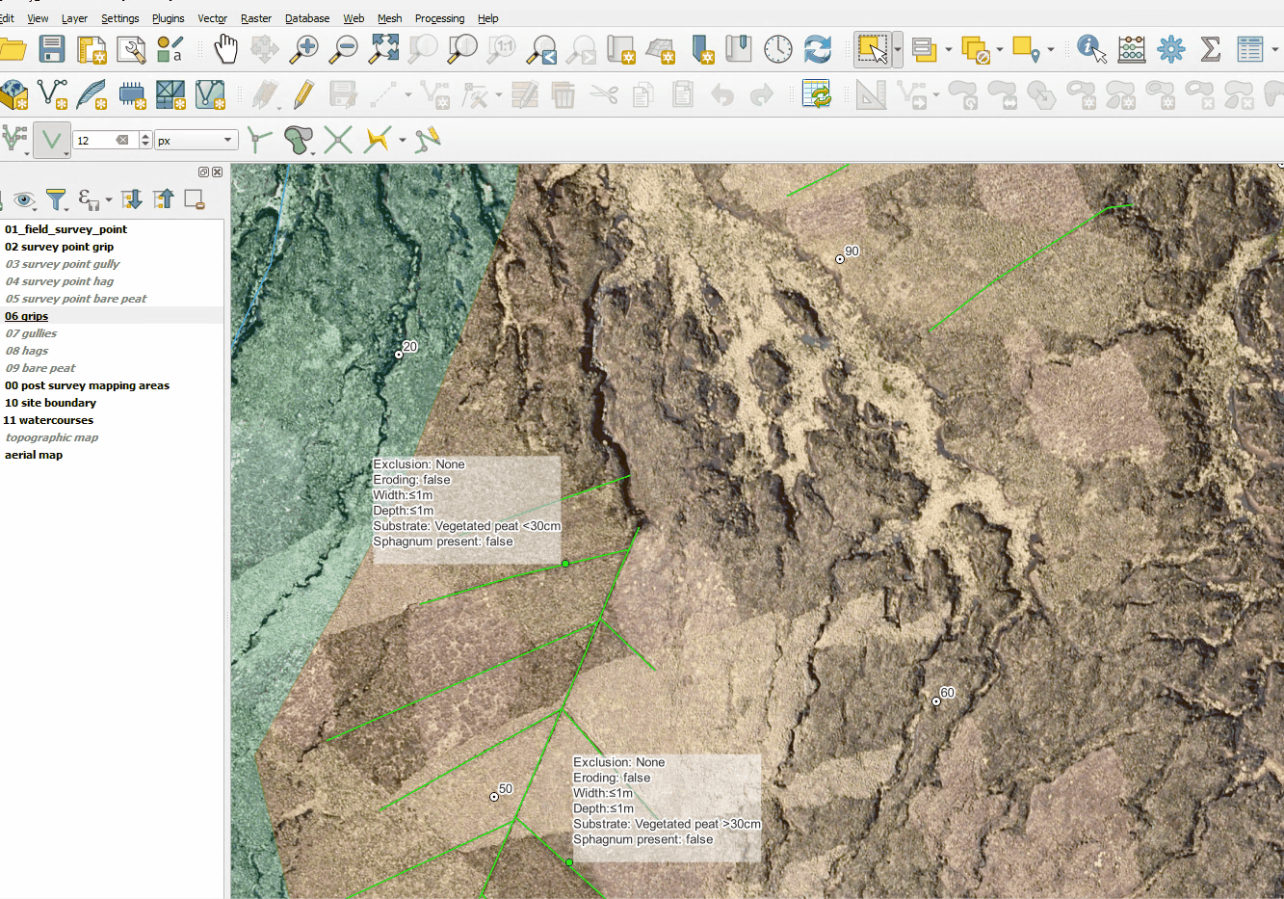
Task: Open the Field Calculator abacus icon
Action: click(1132, 48)
